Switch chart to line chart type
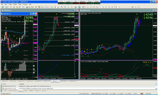Viewport: 158px width, 95px height. click(58, 7)
